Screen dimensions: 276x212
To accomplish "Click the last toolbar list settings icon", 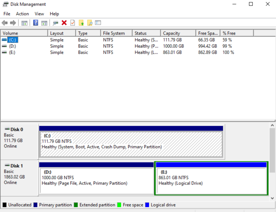I will click(98, 23).
